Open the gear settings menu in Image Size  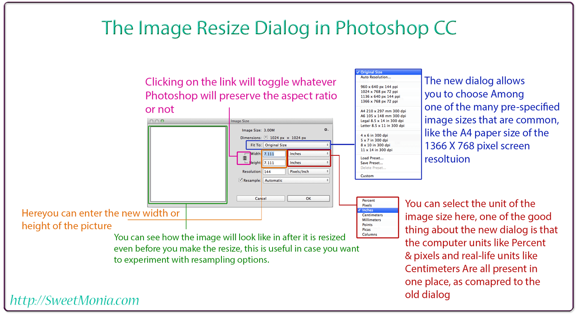(x=326, y=130)
